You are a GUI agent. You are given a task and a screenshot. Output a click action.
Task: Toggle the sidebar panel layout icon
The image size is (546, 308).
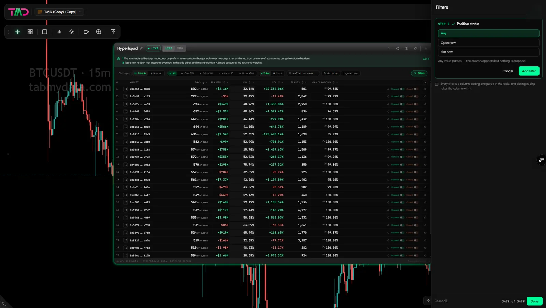coord(44,32)
